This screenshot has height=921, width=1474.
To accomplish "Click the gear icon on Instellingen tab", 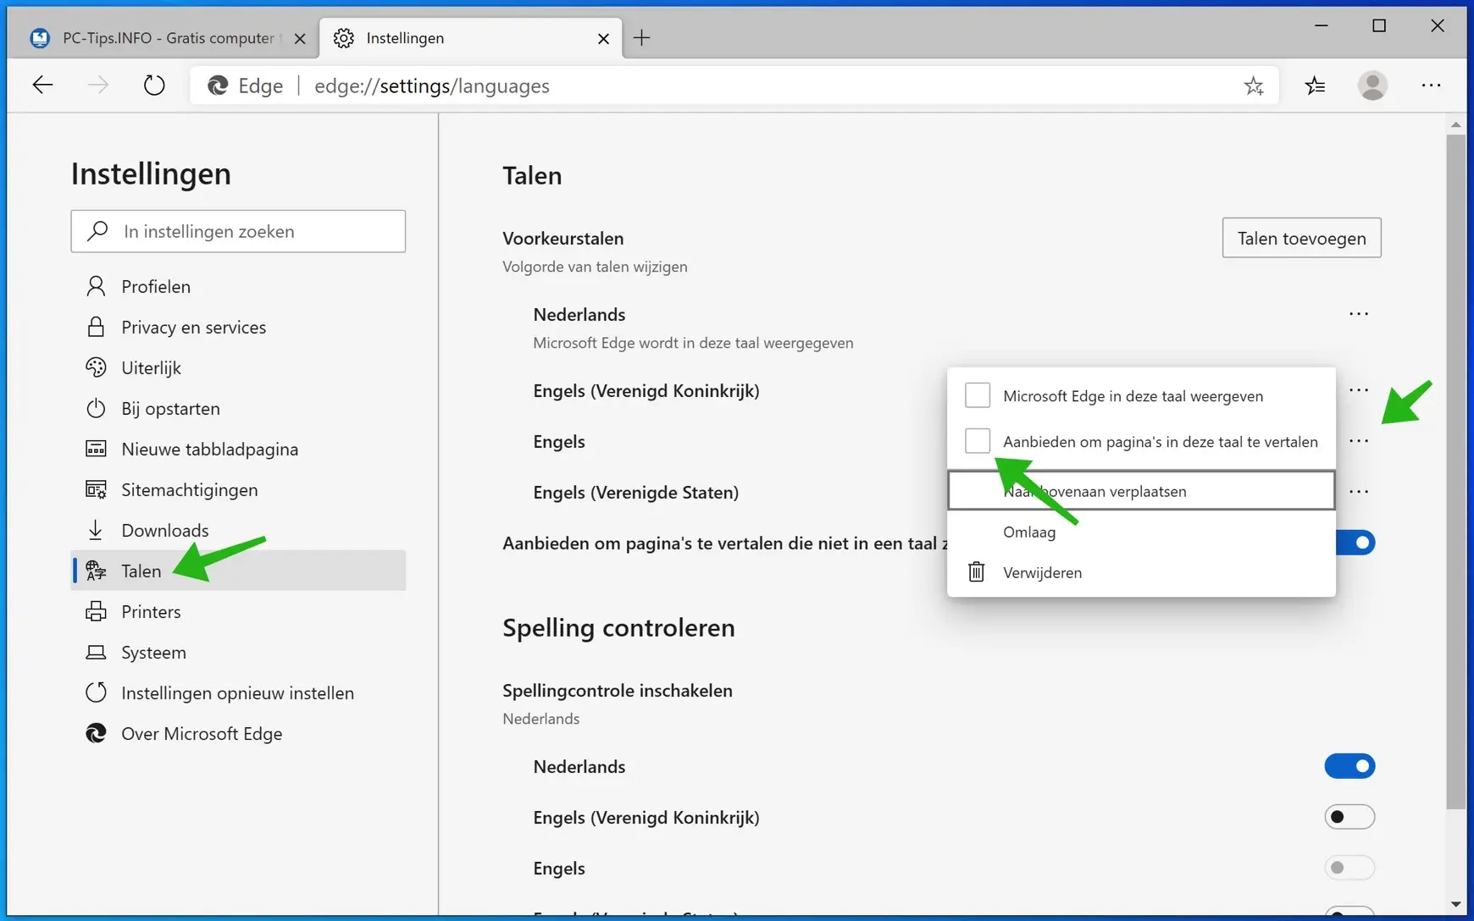I will click(343, 38).
